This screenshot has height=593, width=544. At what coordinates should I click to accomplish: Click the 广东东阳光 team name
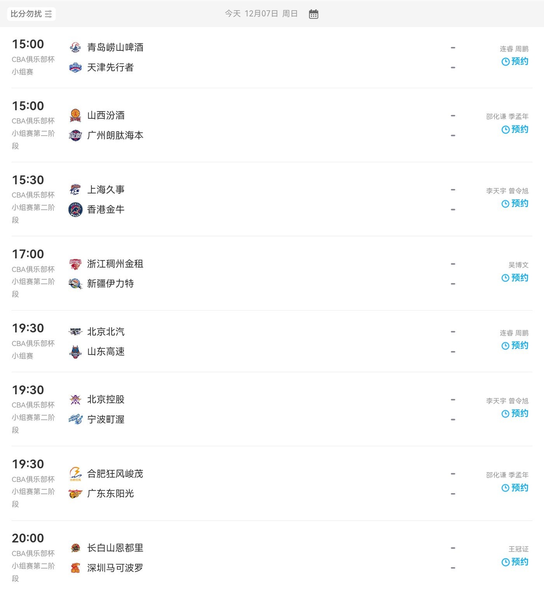pyautogui.click(x=110, y=494)
